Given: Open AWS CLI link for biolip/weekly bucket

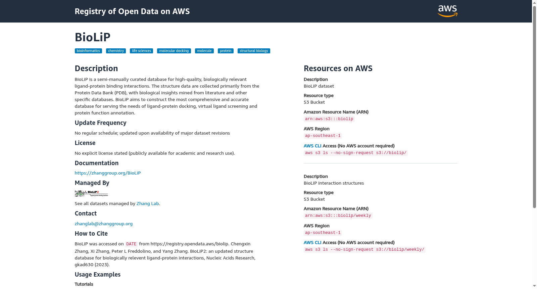Looking at the screenshot, I should (312, 242).
